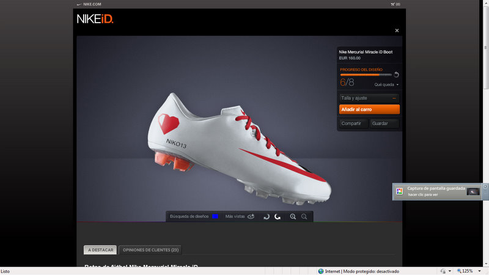489x275 pixels.
Task: Click the Internet zone globe icon
Action: click(321, 271)
